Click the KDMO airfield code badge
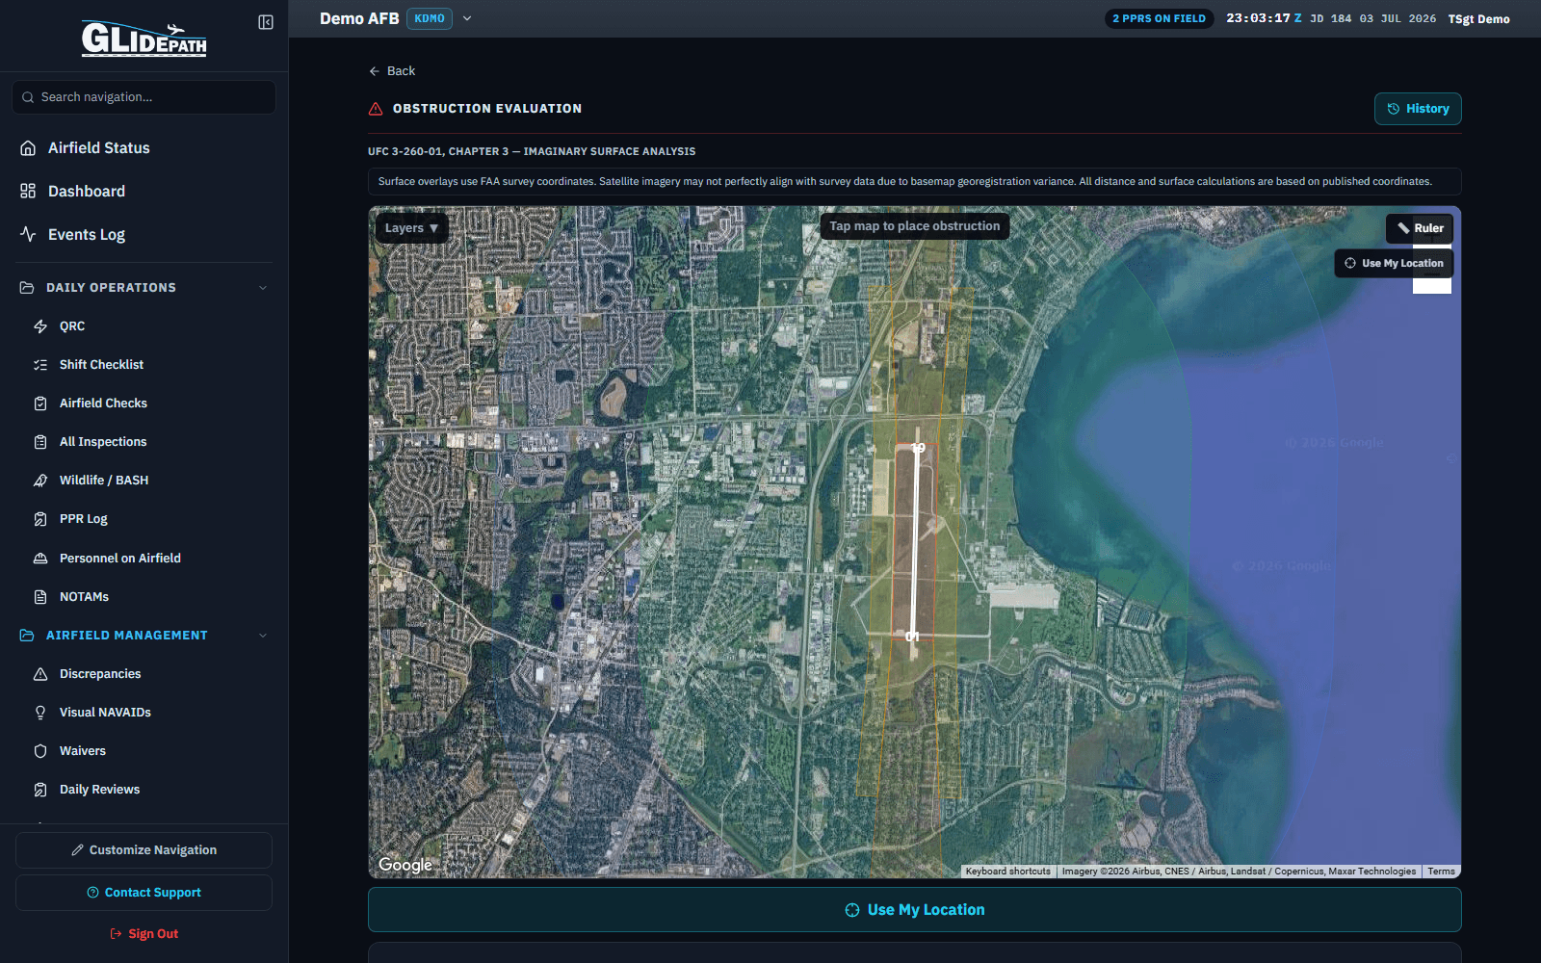Viewport: 1541px width, 963px height. (430, 18)
